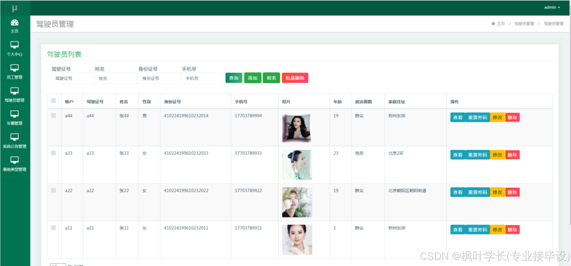Open 驾驶员管理 monitor icon in sidebar
This screenshot has width=571, height=266.
14,91
